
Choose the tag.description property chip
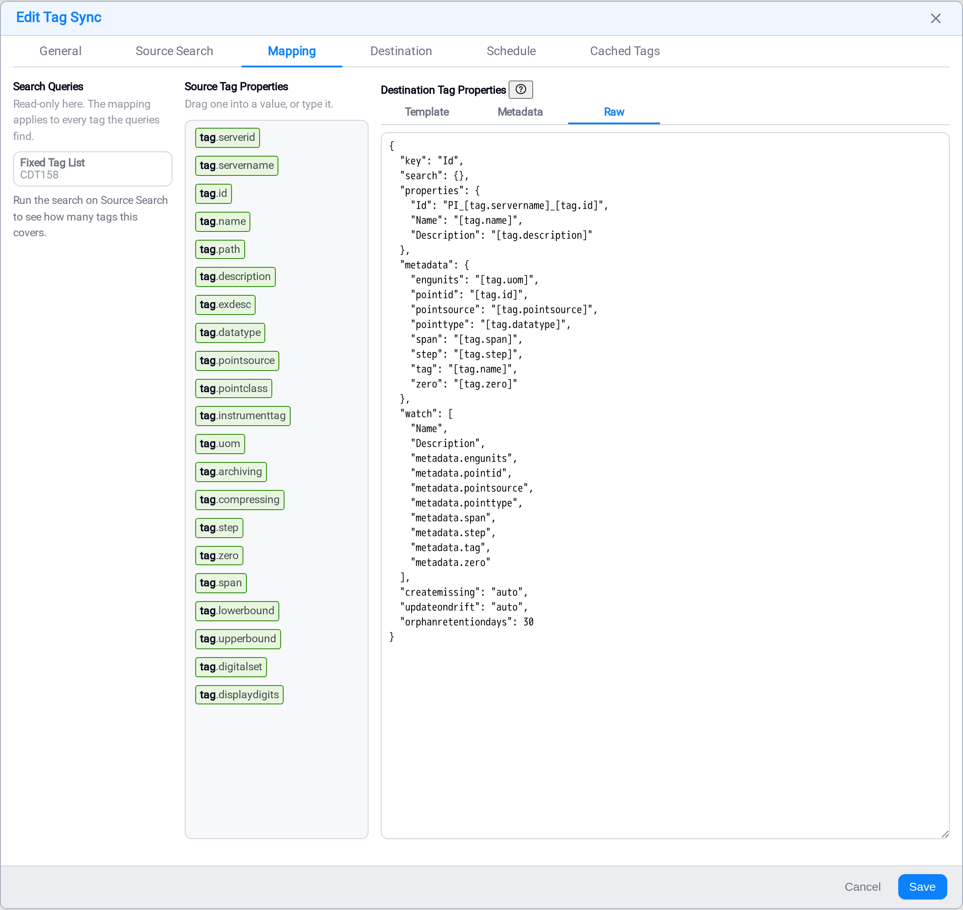[x=235, y=276]
